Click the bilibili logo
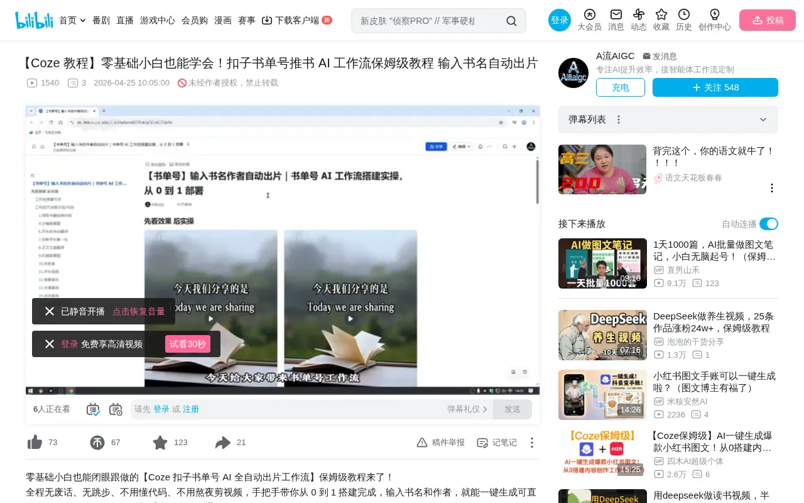 pos(34,20)
